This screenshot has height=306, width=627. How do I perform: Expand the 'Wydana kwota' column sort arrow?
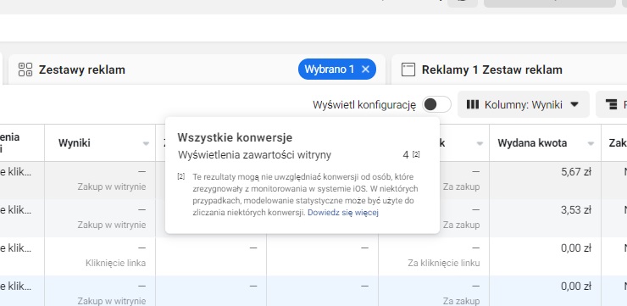click(x=591, y=143)
